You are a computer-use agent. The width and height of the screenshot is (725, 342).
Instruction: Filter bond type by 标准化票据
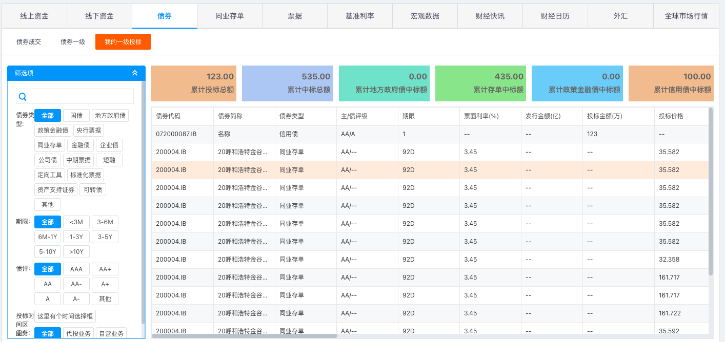(86, 175)
